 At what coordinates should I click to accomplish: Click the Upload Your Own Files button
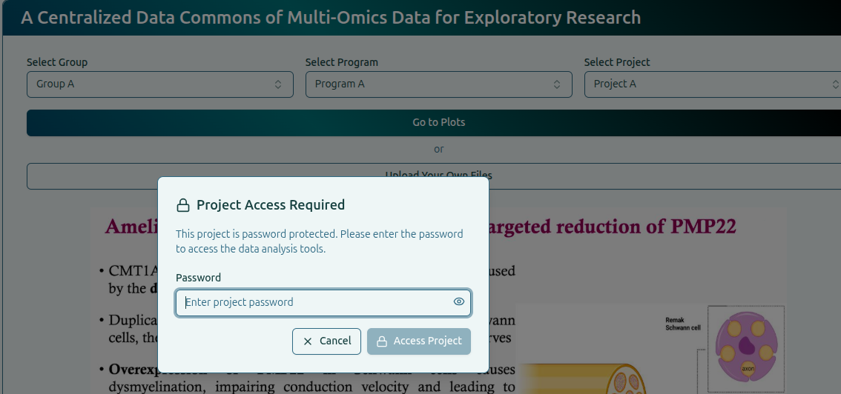434,176
